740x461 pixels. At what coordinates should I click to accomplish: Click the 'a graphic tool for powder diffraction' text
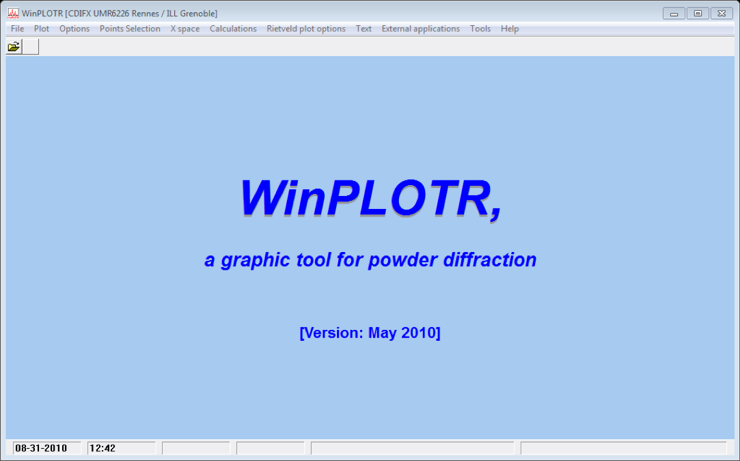click(370, 260)
